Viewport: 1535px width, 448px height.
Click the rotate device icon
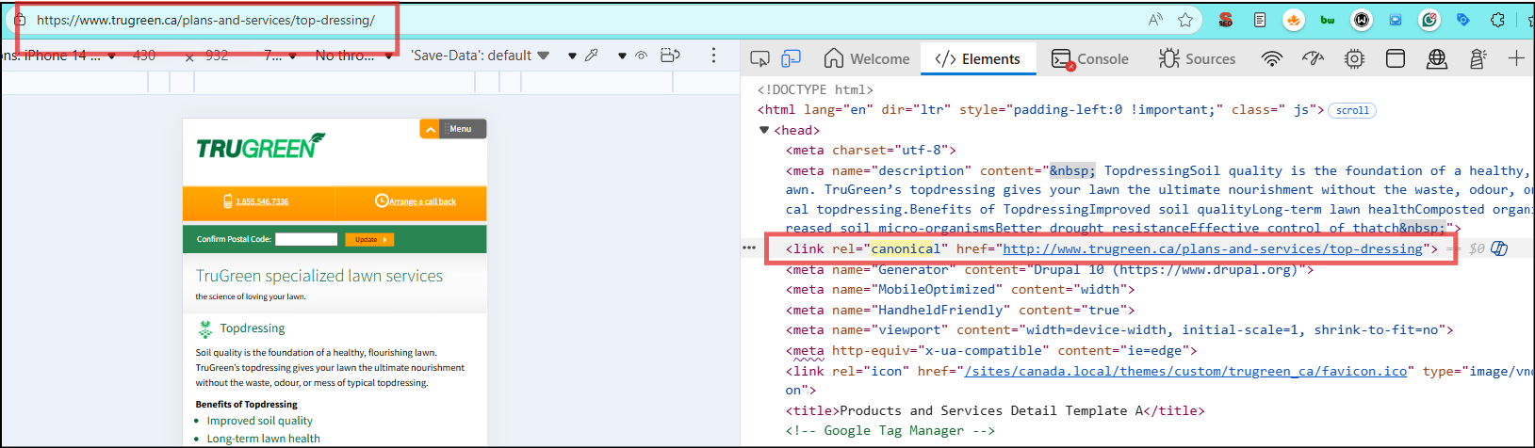pos(670,56)
